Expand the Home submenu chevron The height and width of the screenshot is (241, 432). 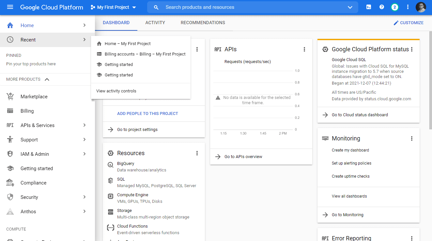(x=85, y=25)
